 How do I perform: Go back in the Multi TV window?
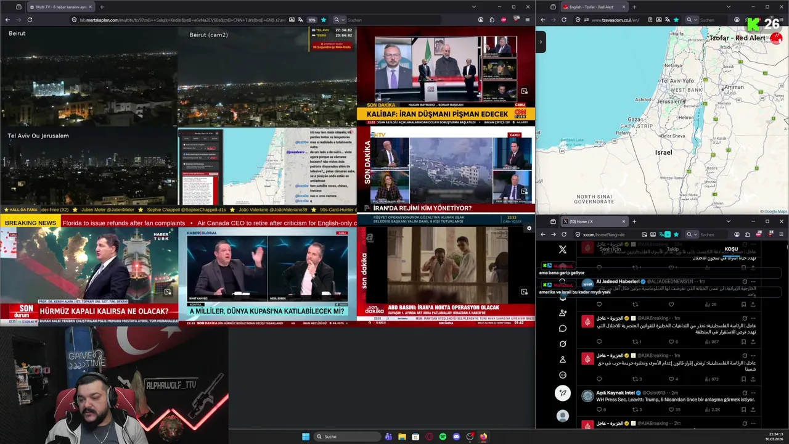pyautogui.click(x=7, y=20)
